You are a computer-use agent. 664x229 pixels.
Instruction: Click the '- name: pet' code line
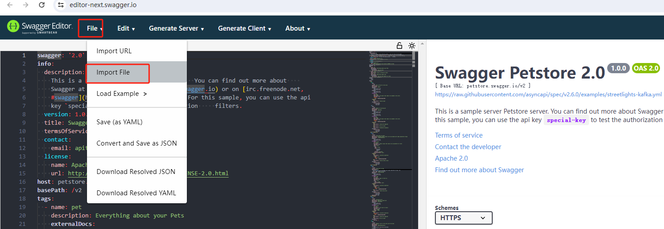pos(63,207)
